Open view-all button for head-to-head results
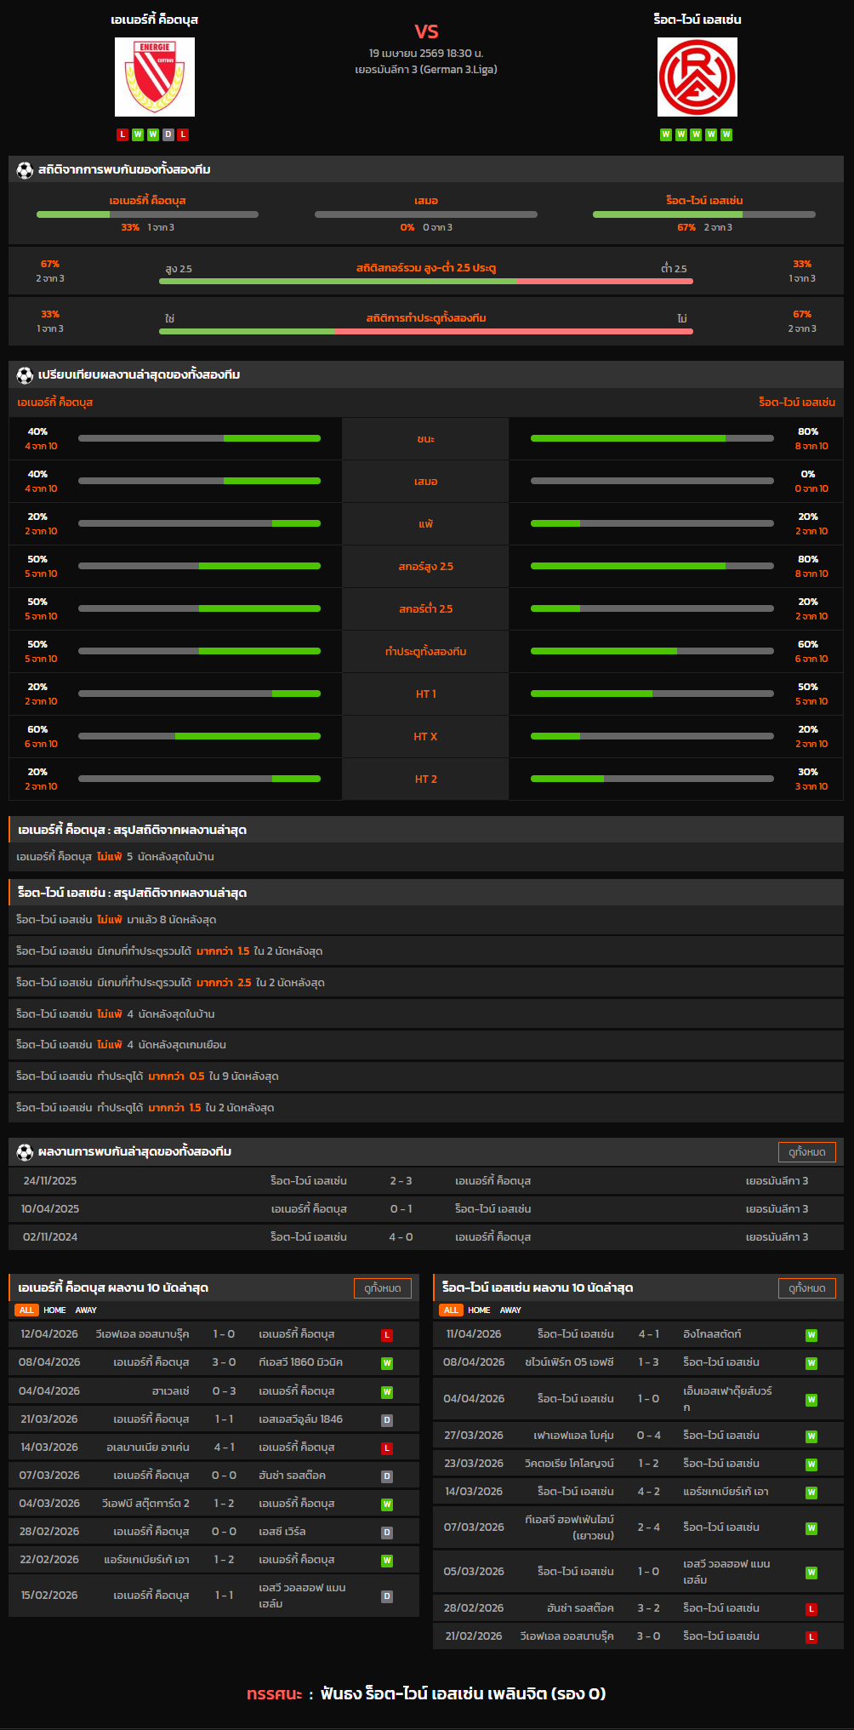 (x=806, y=1152)
